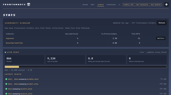Image resolution: width=171 pixels, height=95 pixels.
Task: Click the Frontonauts wordmark
Action: point(14,5)
